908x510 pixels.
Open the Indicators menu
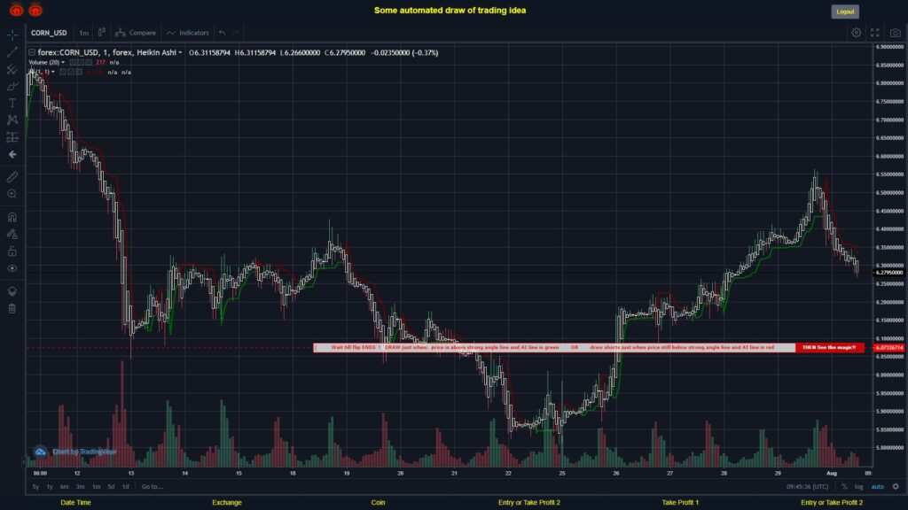pyautogui.click(x=188, y=33)
